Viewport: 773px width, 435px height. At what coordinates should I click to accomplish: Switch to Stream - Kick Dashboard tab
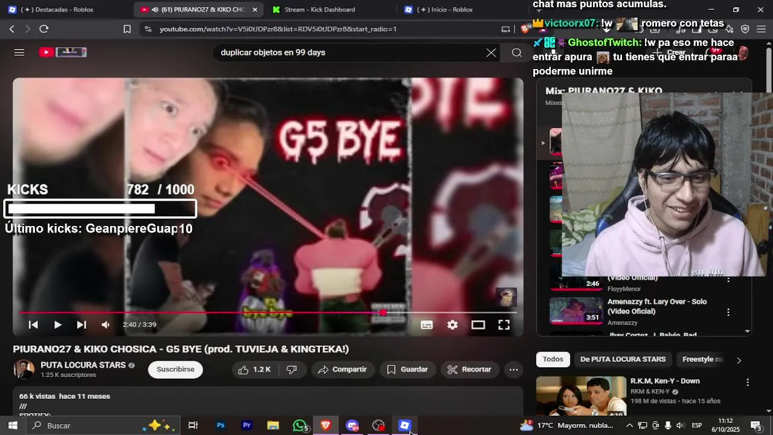(x=320, y=10)
